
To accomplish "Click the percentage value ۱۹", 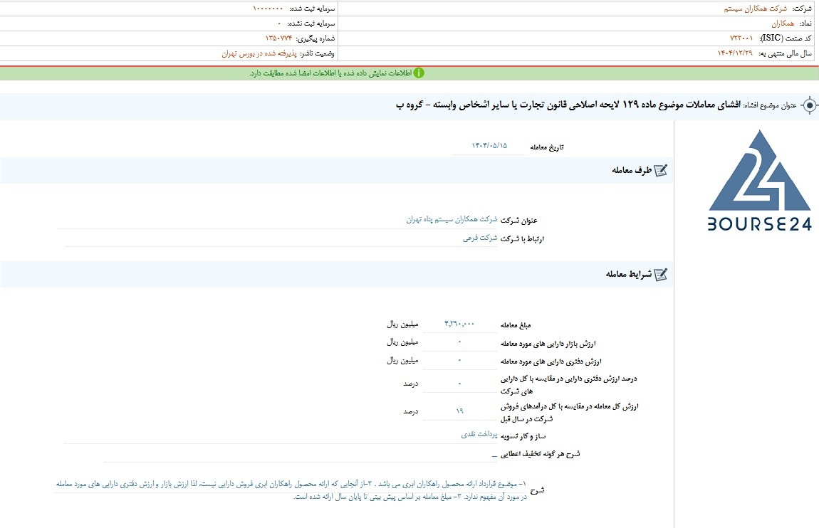I will 459,411.
